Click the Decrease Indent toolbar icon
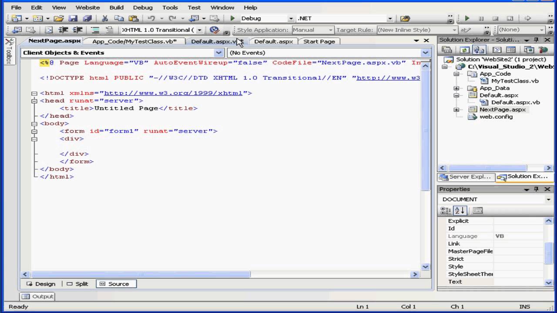557x313 pixels. [64, 30]
